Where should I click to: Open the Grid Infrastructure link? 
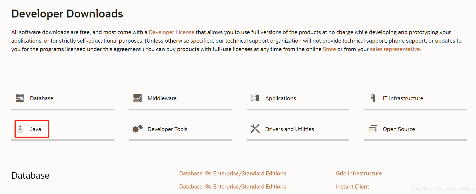(x=359, y=174)
